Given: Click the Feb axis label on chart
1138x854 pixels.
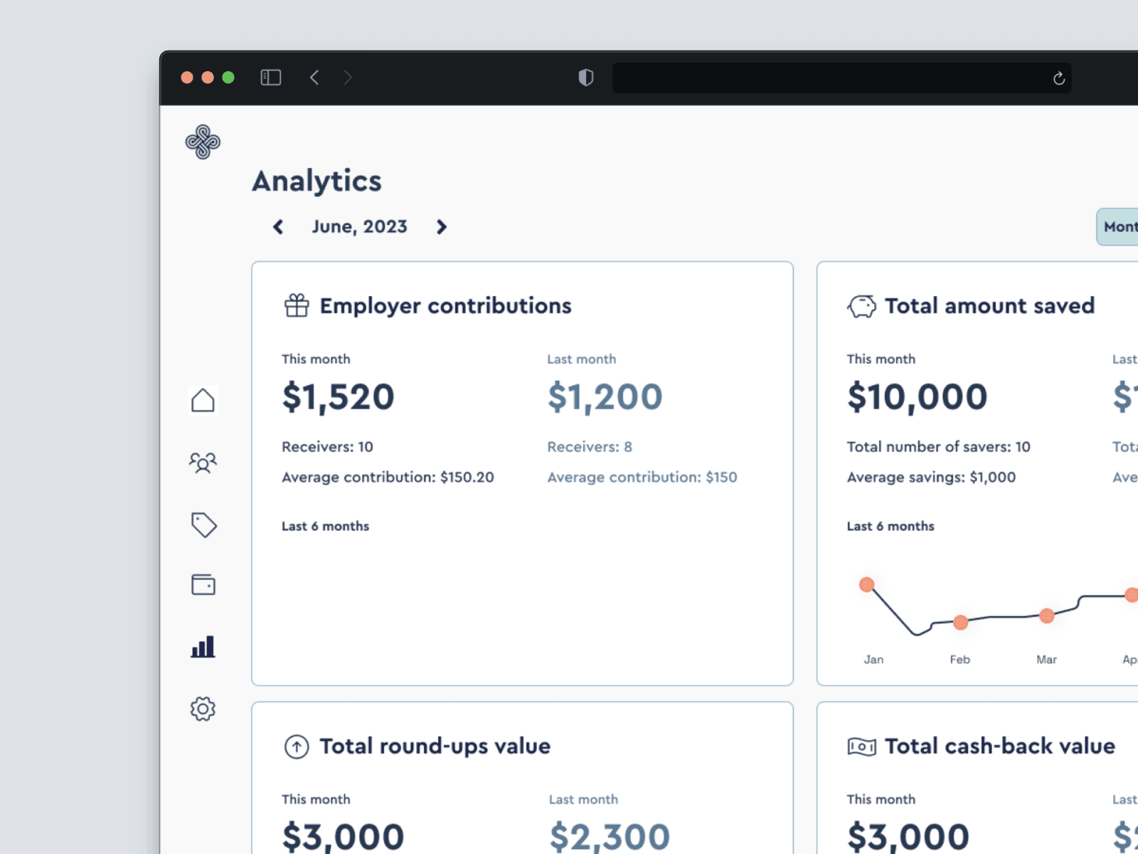Looking at the screenshot, I should pyautogui.click(x=960, y=660).
